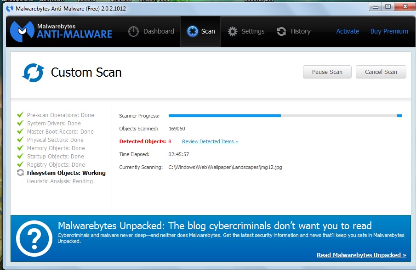
Task: Click the Memory Objects green checkmark
Action: click(20, 147)
